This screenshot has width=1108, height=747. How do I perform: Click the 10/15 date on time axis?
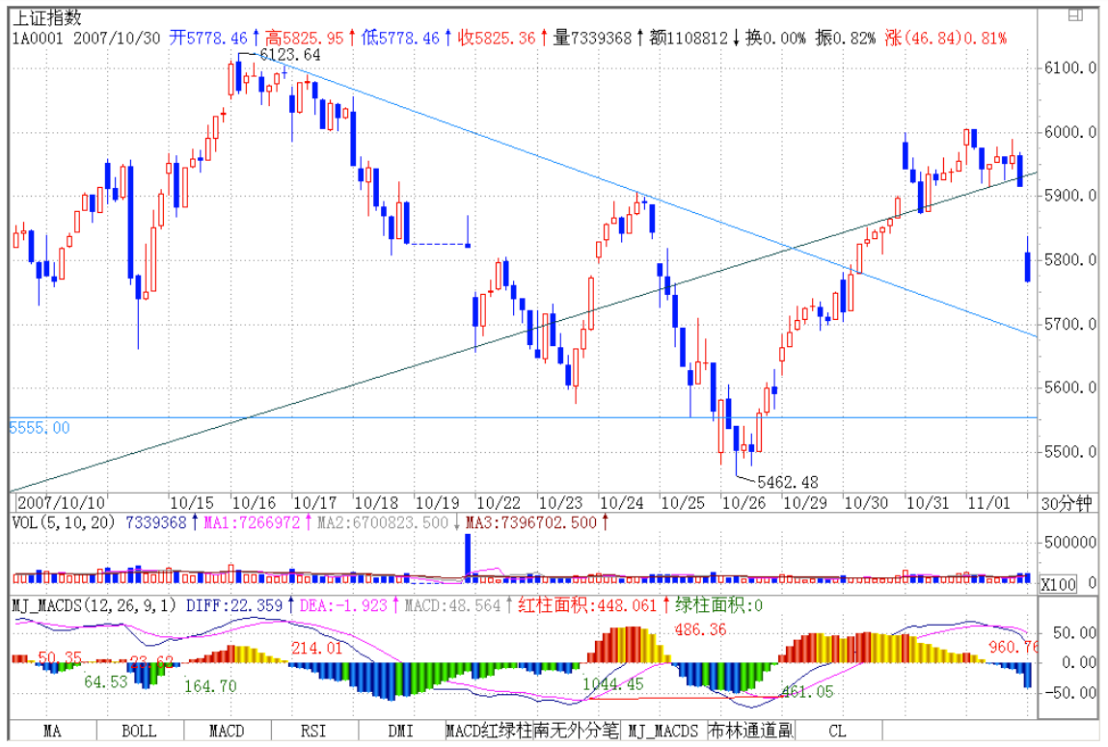(x=192, y=503)
